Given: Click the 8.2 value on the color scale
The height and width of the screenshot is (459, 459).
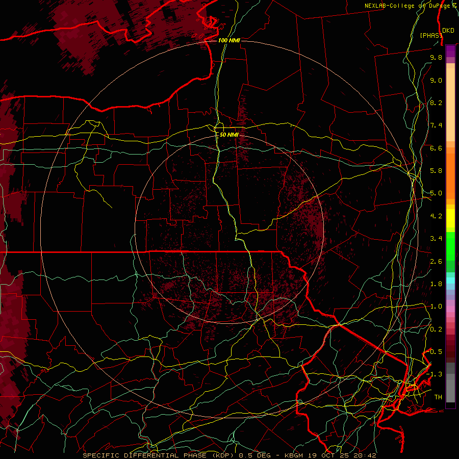Looking at the screenshot, I should (x=436, y=103).
